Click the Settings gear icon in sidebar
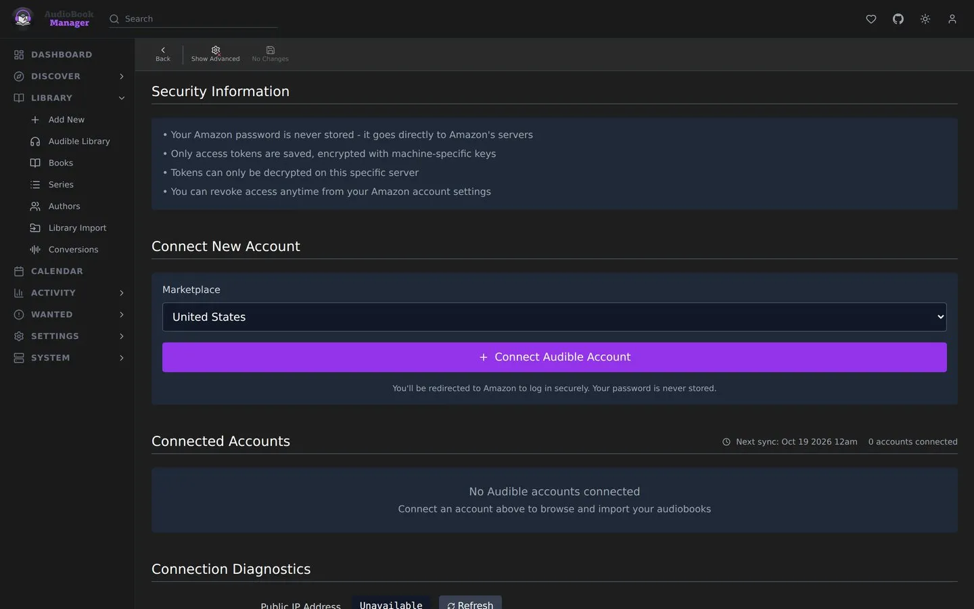Screen dimensions: 974x609 [19, 336]
